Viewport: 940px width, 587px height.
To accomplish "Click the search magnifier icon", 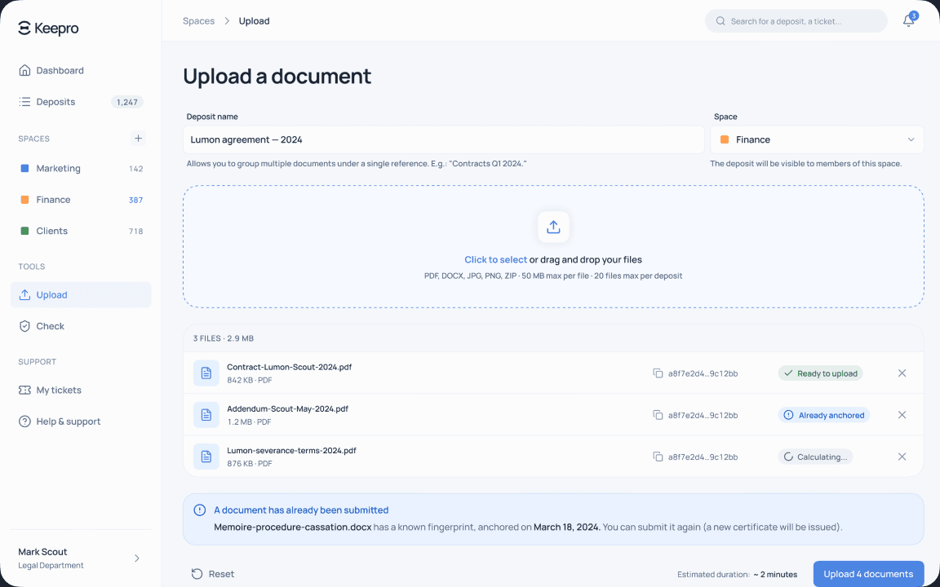I will tap(720, 21).
